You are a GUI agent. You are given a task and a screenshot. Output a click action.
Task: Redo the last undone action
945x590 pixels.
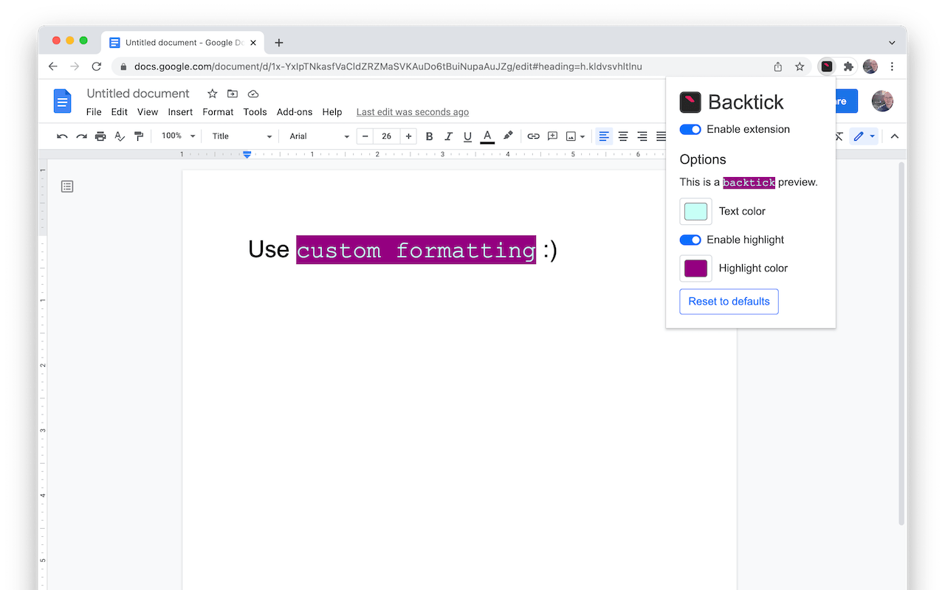click(x=81, y=136)
